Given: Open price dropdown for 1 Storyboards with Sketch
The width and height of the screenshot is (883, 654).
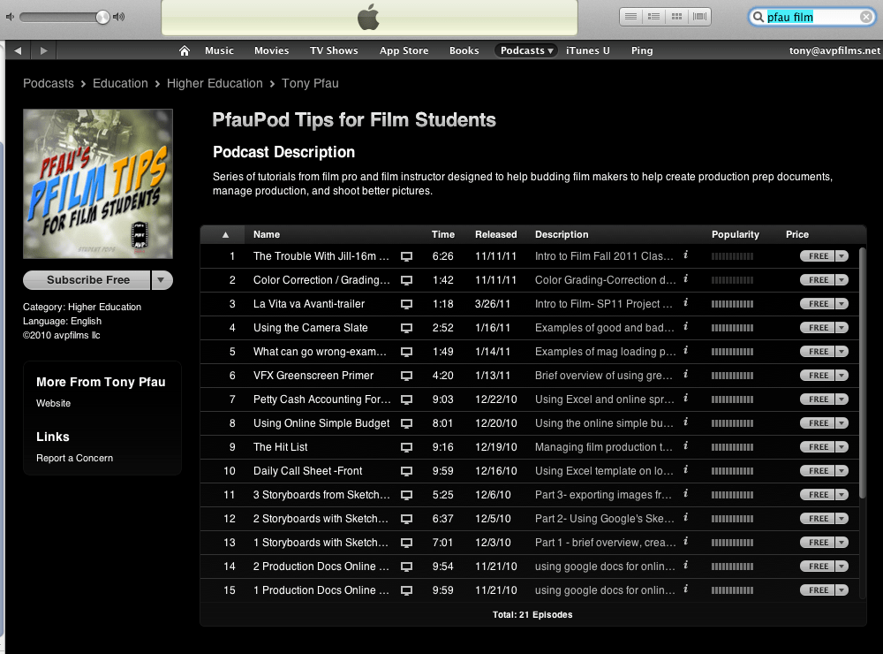Looking at the screenshot, I should point(841,543).
